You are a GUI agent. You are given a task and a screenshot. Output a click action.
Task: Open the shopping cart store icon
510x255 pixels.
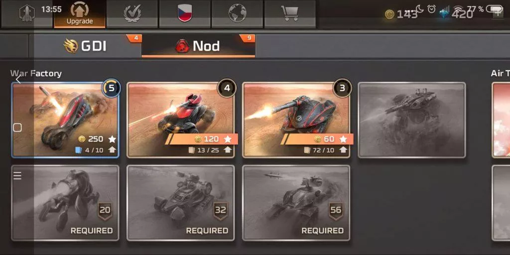(x=290, y=13)
